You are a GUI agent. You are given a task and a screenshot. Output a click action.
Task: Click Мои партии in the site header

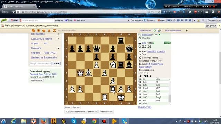[145, 31]
